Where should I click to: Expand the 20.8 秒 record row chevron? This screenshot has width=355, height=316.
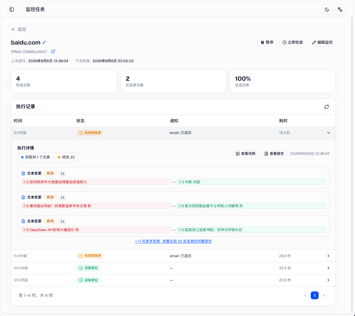point(328,280)
